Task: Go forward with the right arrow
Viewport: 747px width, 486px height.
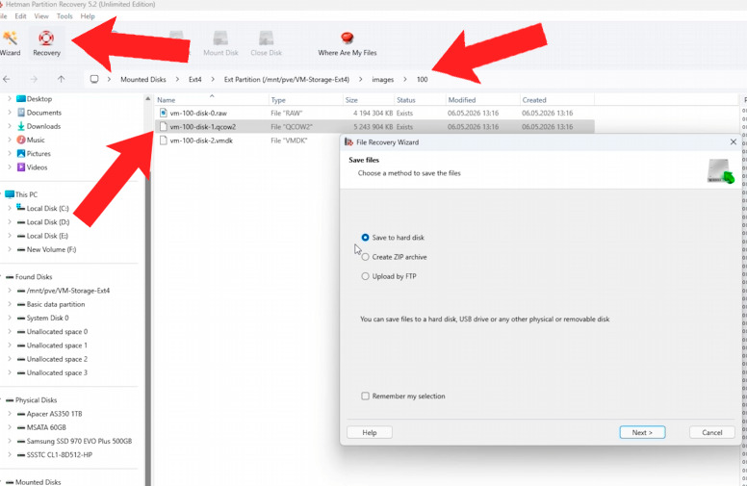Action: 34,79
